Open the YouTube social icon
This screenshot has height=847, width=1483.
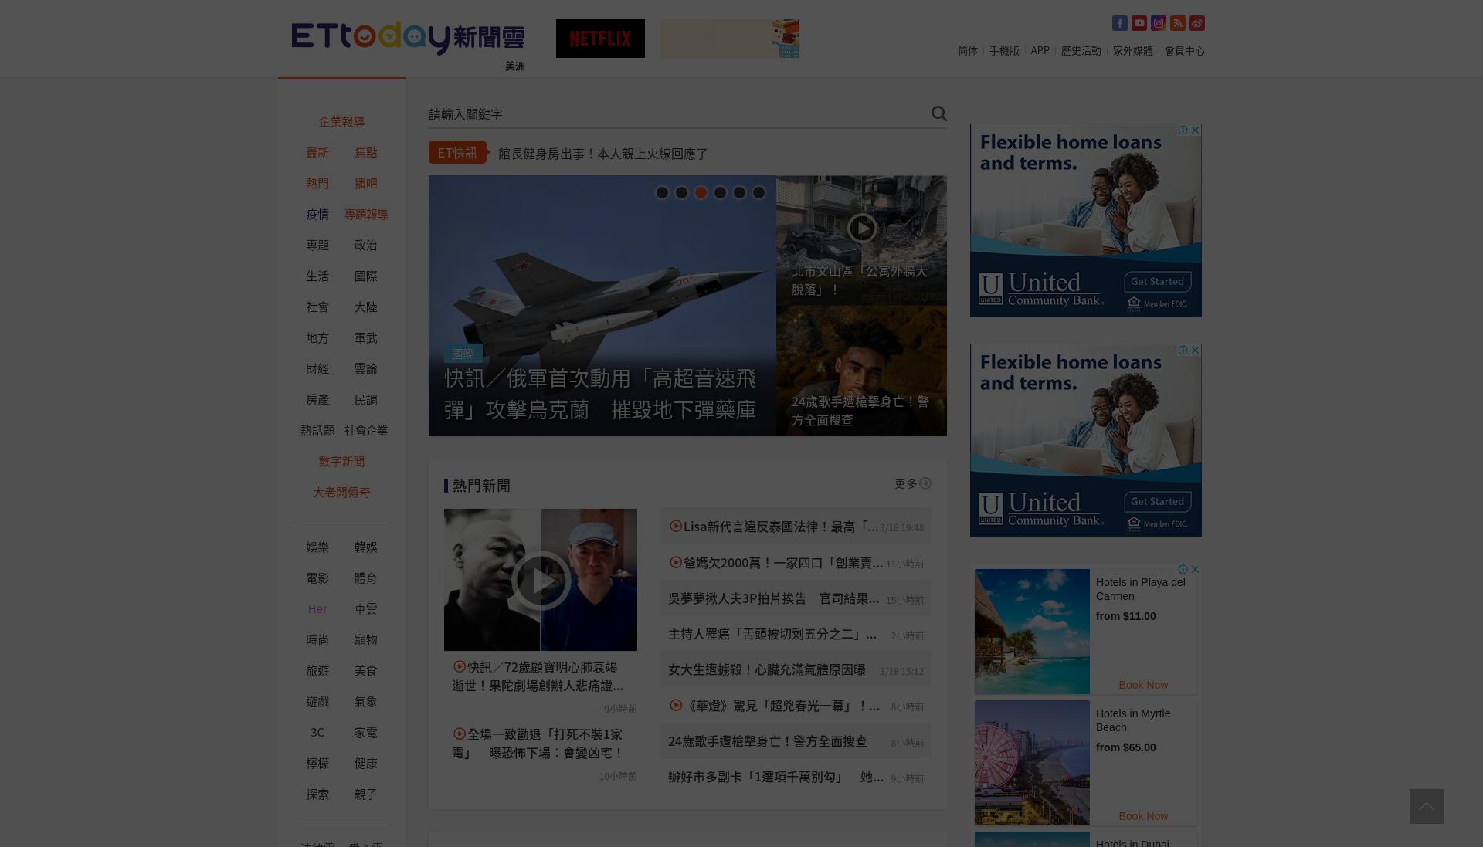click(1139, 23)
